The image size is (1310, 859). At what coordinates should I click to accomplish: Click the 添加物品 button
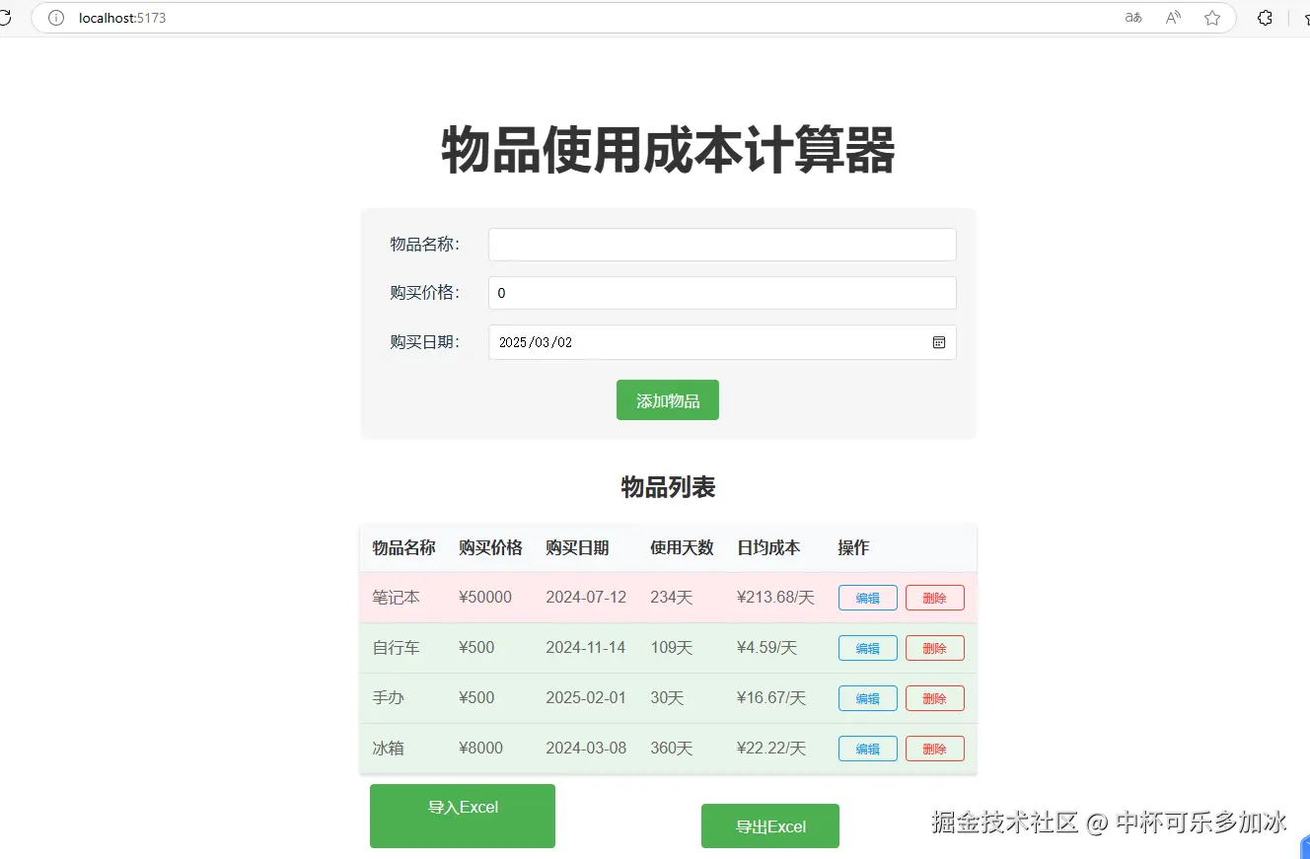point(668,400)
